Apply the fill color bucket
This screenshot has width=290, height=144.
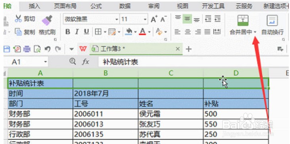pos(129,31)
